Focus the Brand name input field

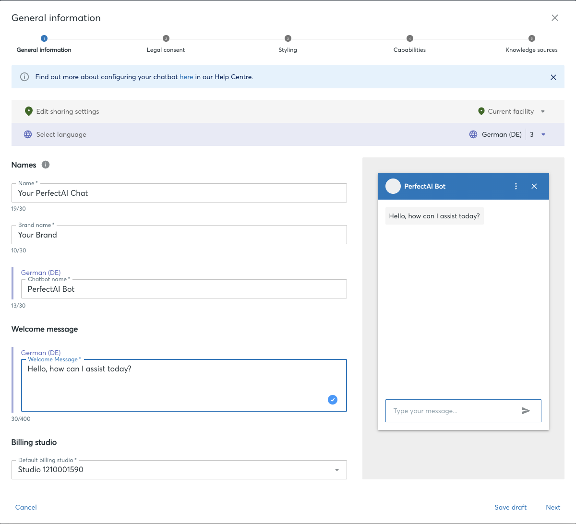click(179, 235)
